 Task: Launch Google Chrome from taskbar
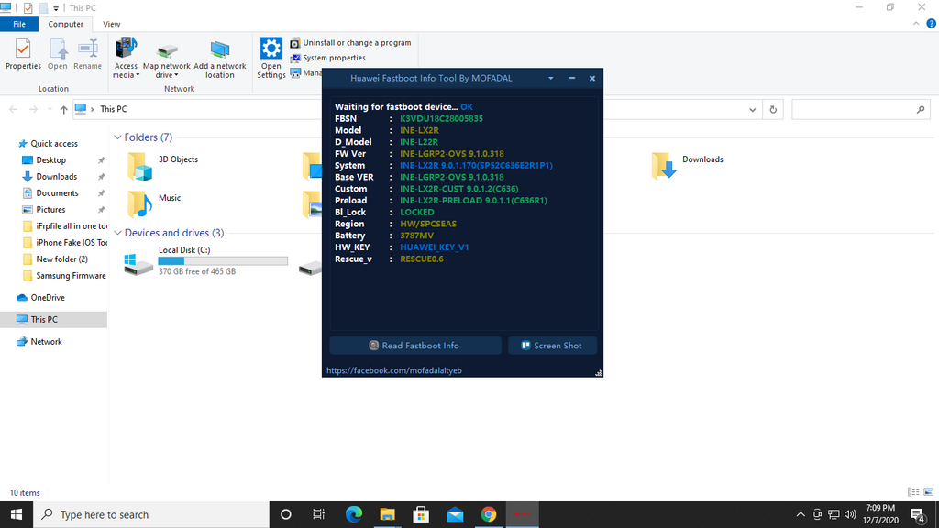click(x=489, y=514)
